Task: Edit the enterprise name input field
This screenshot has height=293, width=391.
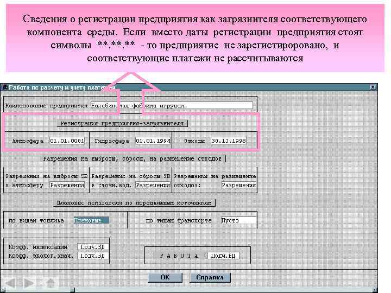Action: pyautogui.click(x=172, y=106)
